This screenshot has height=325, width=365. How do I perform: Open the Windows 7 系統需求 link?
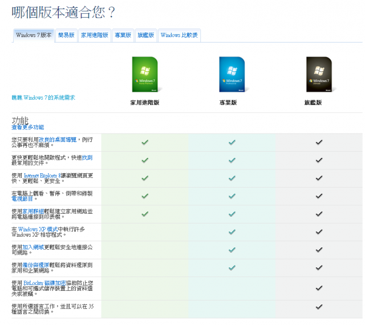tap(43, 97)
